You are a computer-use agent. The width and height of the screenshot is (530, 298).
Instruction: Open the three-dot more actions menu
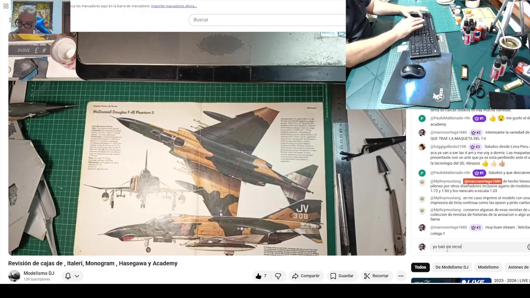click(401, 276)
